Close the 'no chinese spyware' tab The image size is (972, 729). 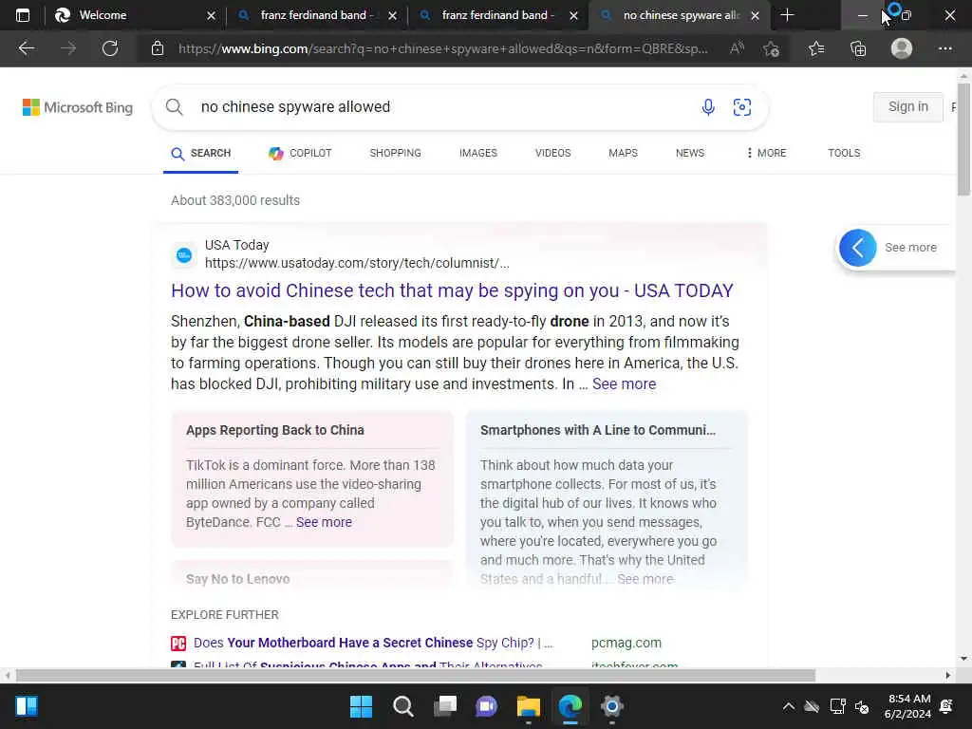(755, 15)
